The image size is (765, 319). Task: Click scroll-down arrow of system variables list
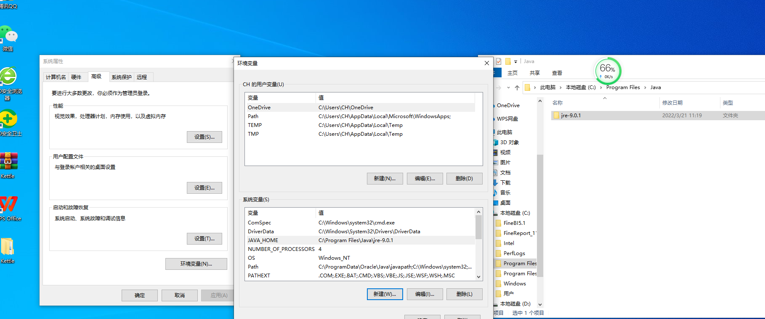pos(478,277)
